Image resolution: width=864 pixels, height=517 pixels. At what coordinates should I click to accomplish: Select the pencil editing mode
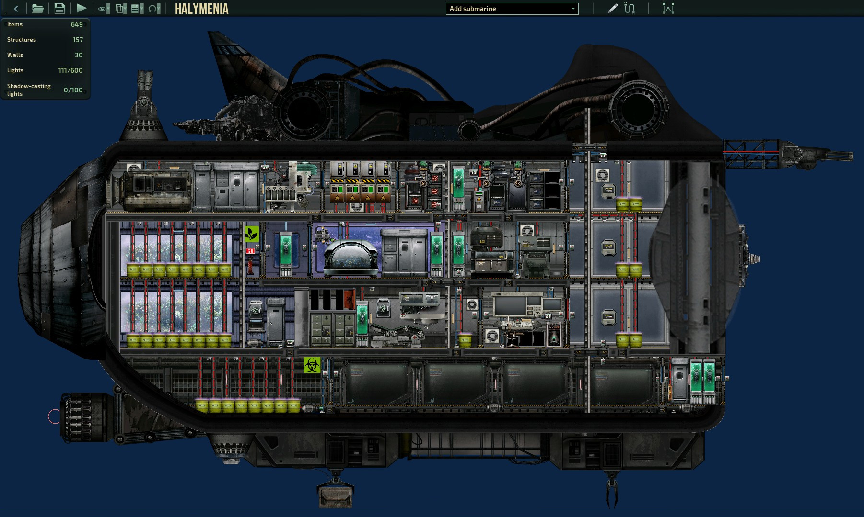(613, 9)
